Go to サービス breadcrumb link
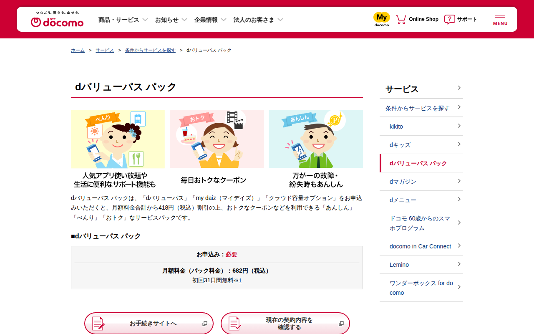 pos(105,50)
